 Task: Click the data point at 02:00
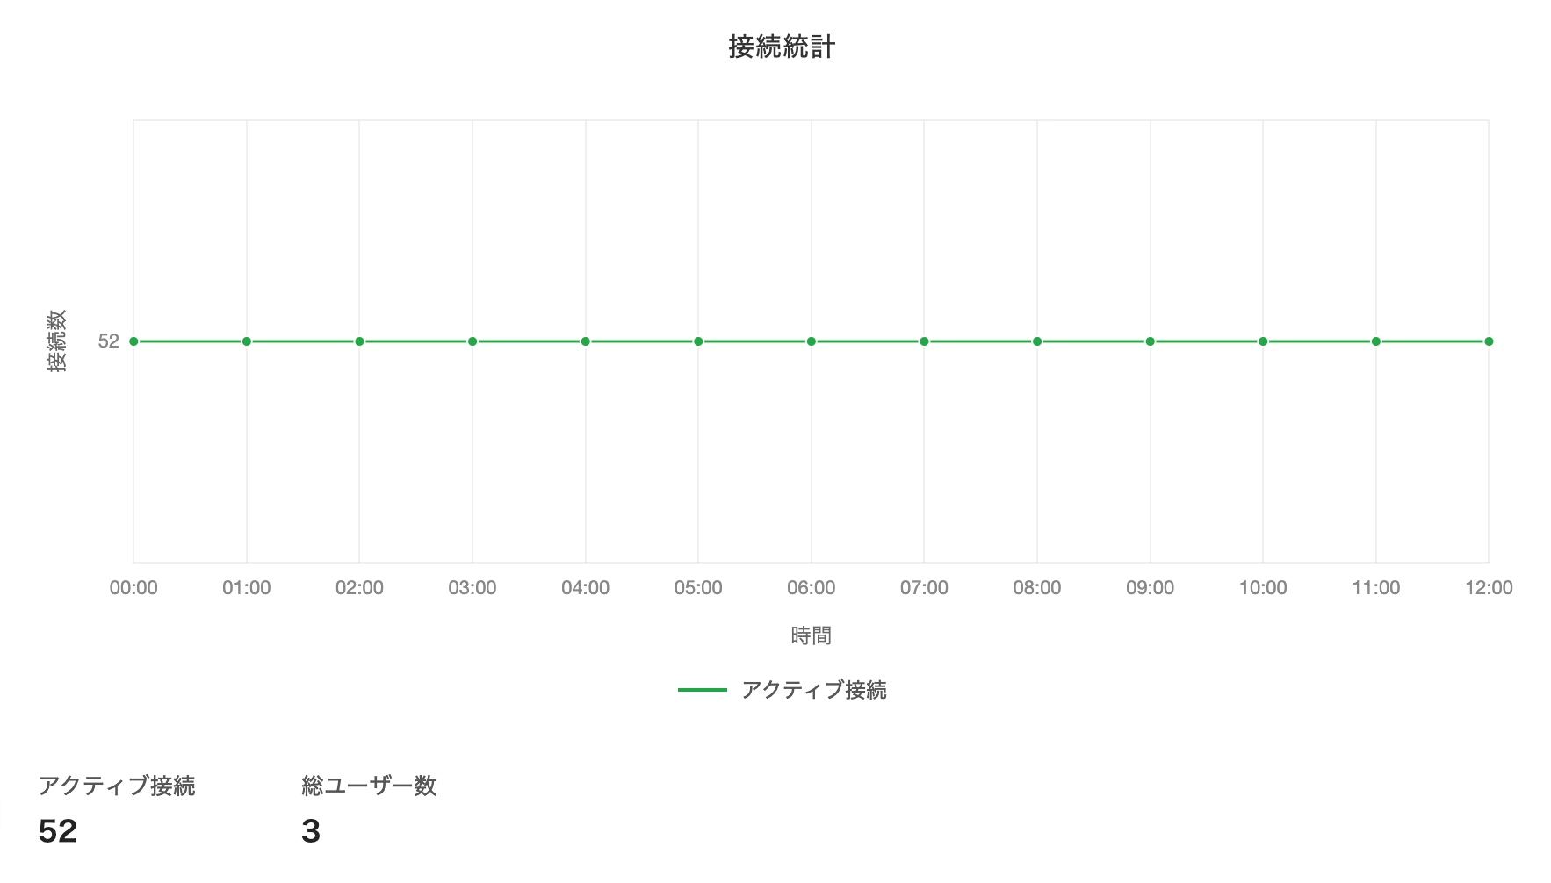[359, 341]
